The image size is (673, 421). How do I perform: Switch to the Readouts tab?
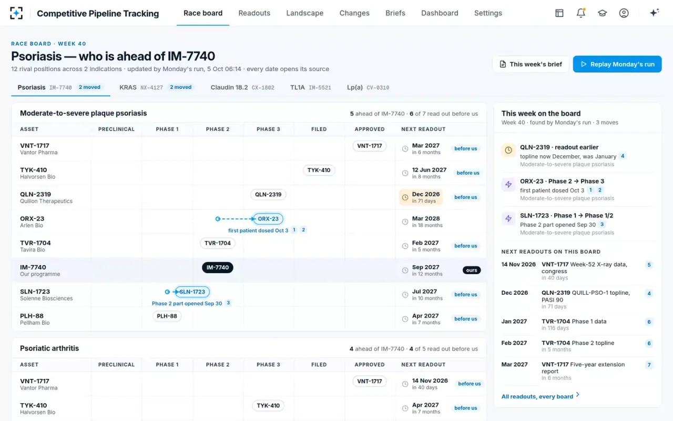coord(254,13)
